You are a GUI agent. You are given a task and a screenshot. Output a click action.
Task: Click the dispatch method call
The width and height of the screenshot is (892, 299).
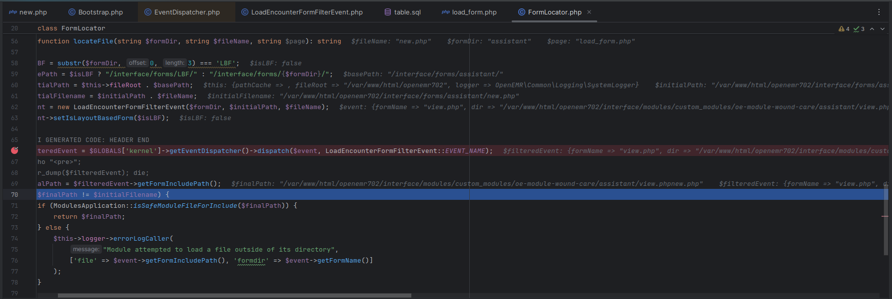[x=273, y=151]
